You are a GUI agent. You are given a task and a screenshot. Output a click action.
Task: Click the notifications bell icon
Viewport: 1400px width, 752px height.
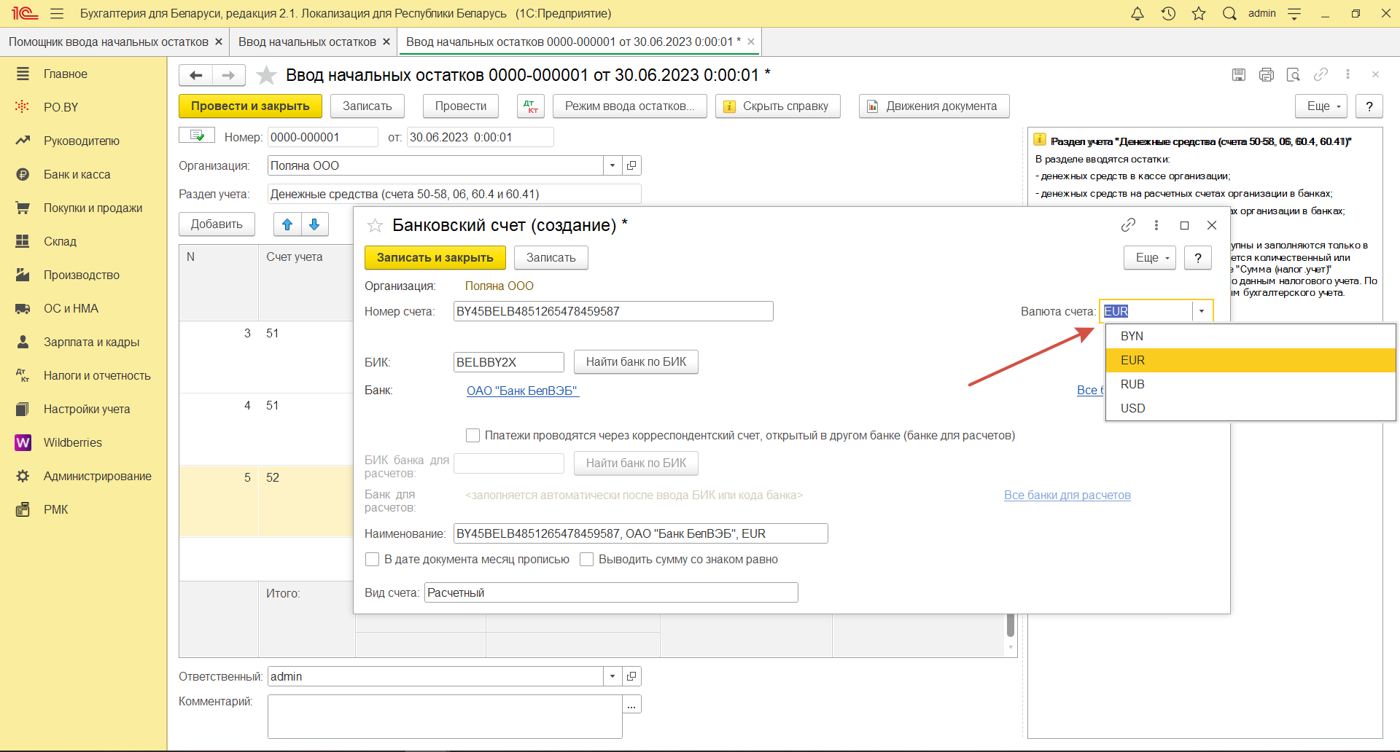[1137, 14]
